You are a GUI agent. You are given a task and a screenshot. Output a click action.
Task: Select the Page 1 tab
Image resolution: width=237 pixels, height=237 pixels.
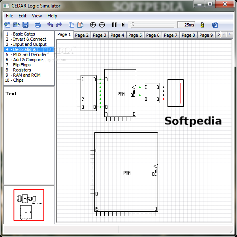tap(64, 35)
